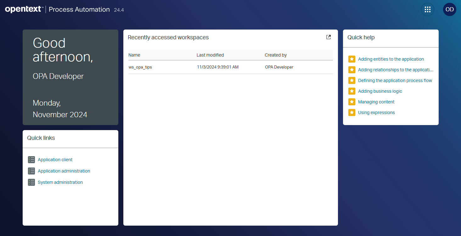Go to System administration

[x=60, y=182]
